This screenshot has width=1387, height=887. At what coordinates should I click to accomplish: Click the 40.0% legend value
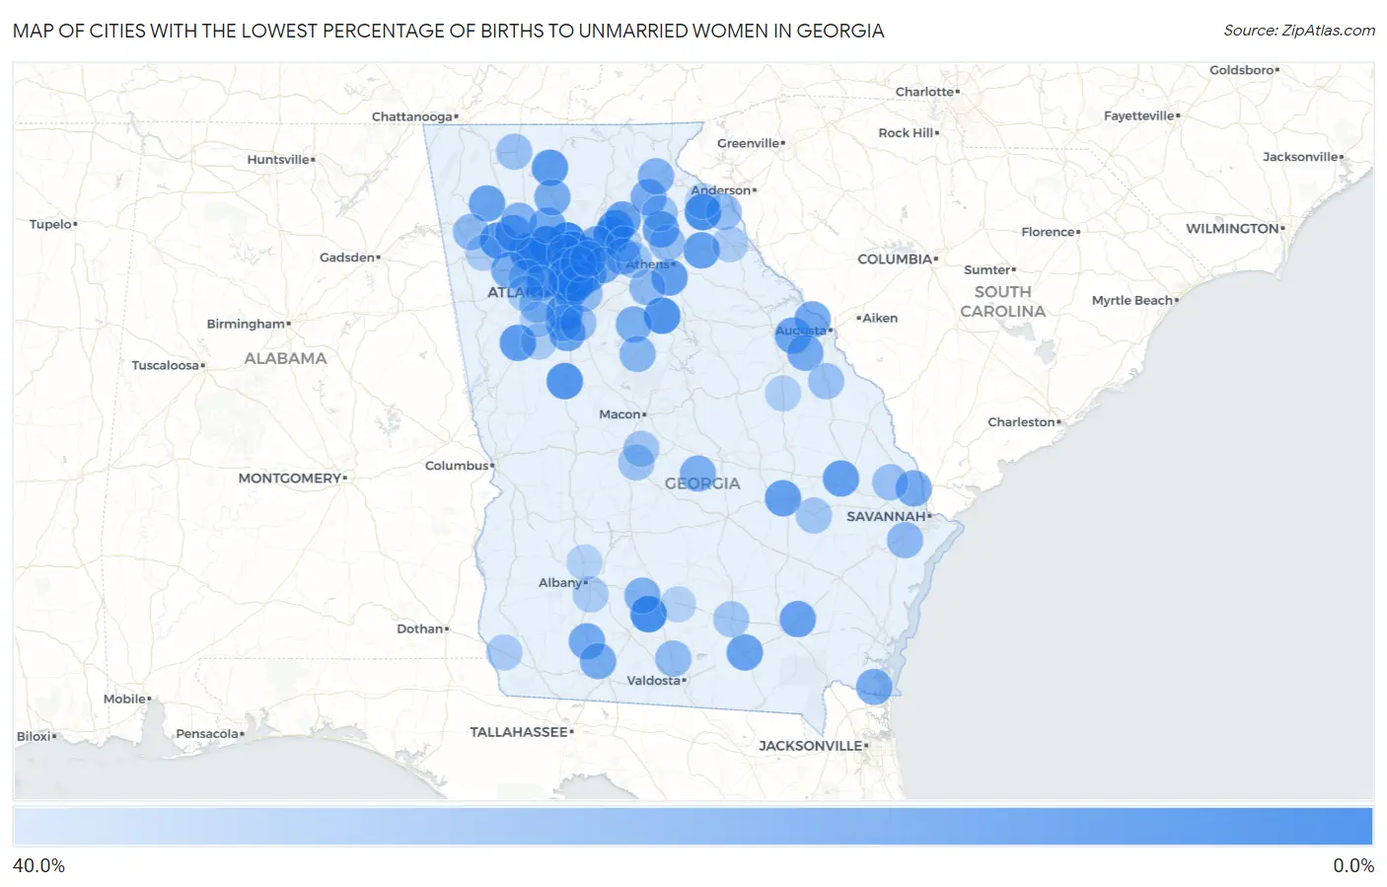pyautogui.click(x=38, y=865)
